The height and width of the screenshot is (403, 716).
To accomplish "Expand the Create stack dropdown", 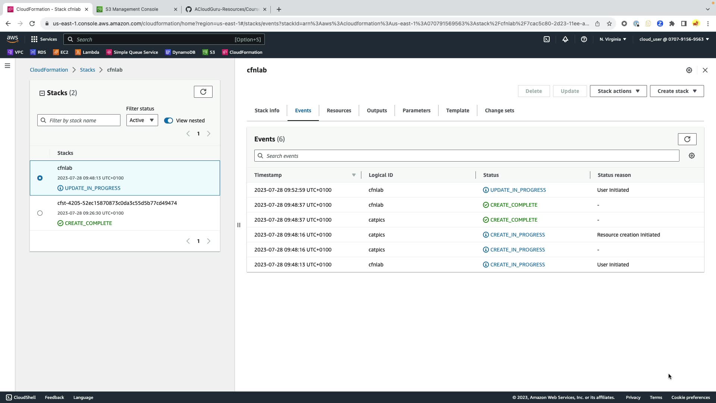I will [x=676, y=91].
